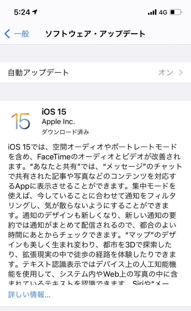Open the 自動アップデート settings row
Screen dimensions: 191x311
tap(95, 73)
